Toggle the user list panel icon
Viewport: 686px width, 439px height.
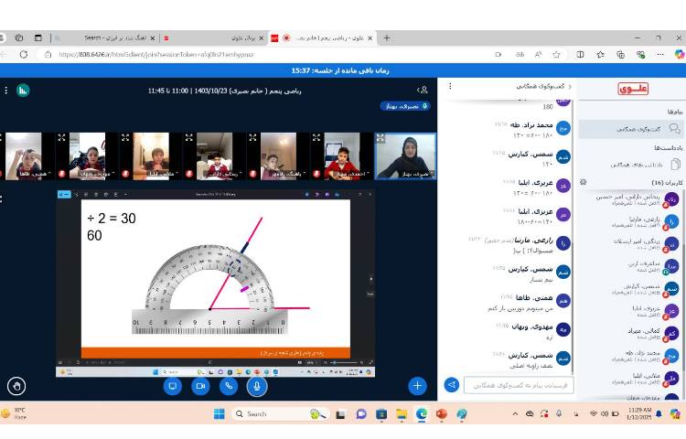pyautogui.click(x=423, y=90)
